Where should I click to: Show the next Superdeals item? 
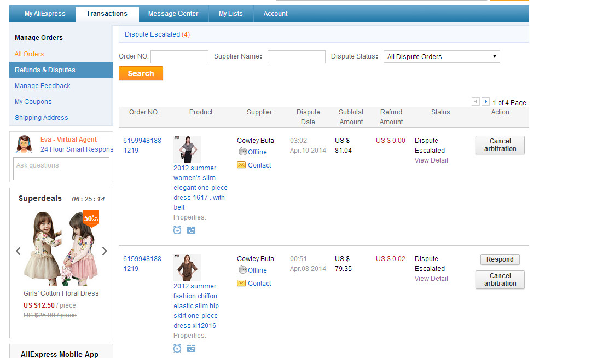pyautogui.click(x=105, y=251)
